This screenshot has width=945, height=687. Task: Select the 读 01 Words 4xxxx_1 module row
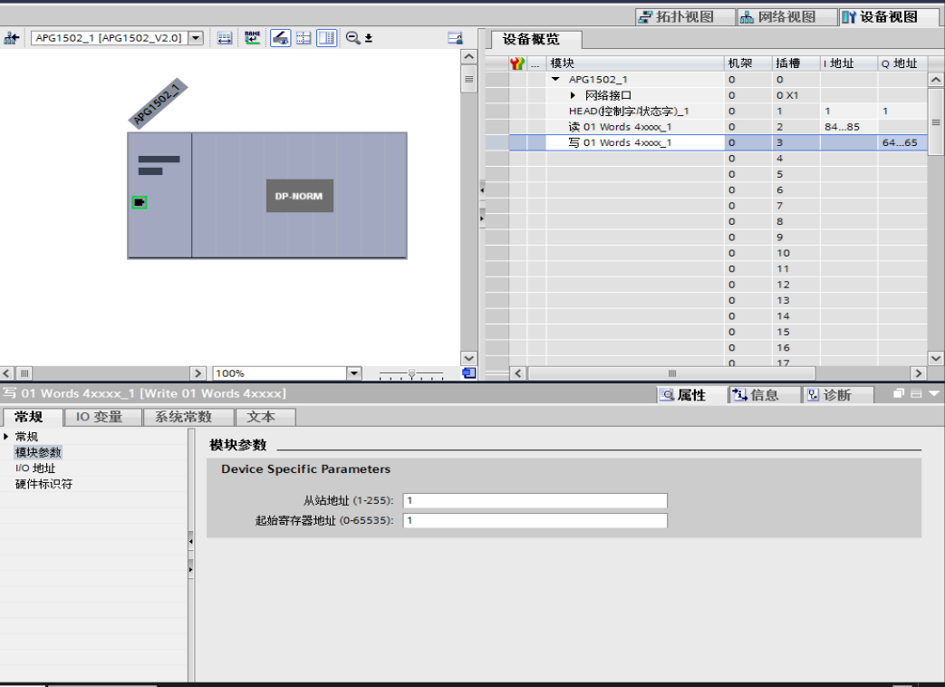point(620,127)
